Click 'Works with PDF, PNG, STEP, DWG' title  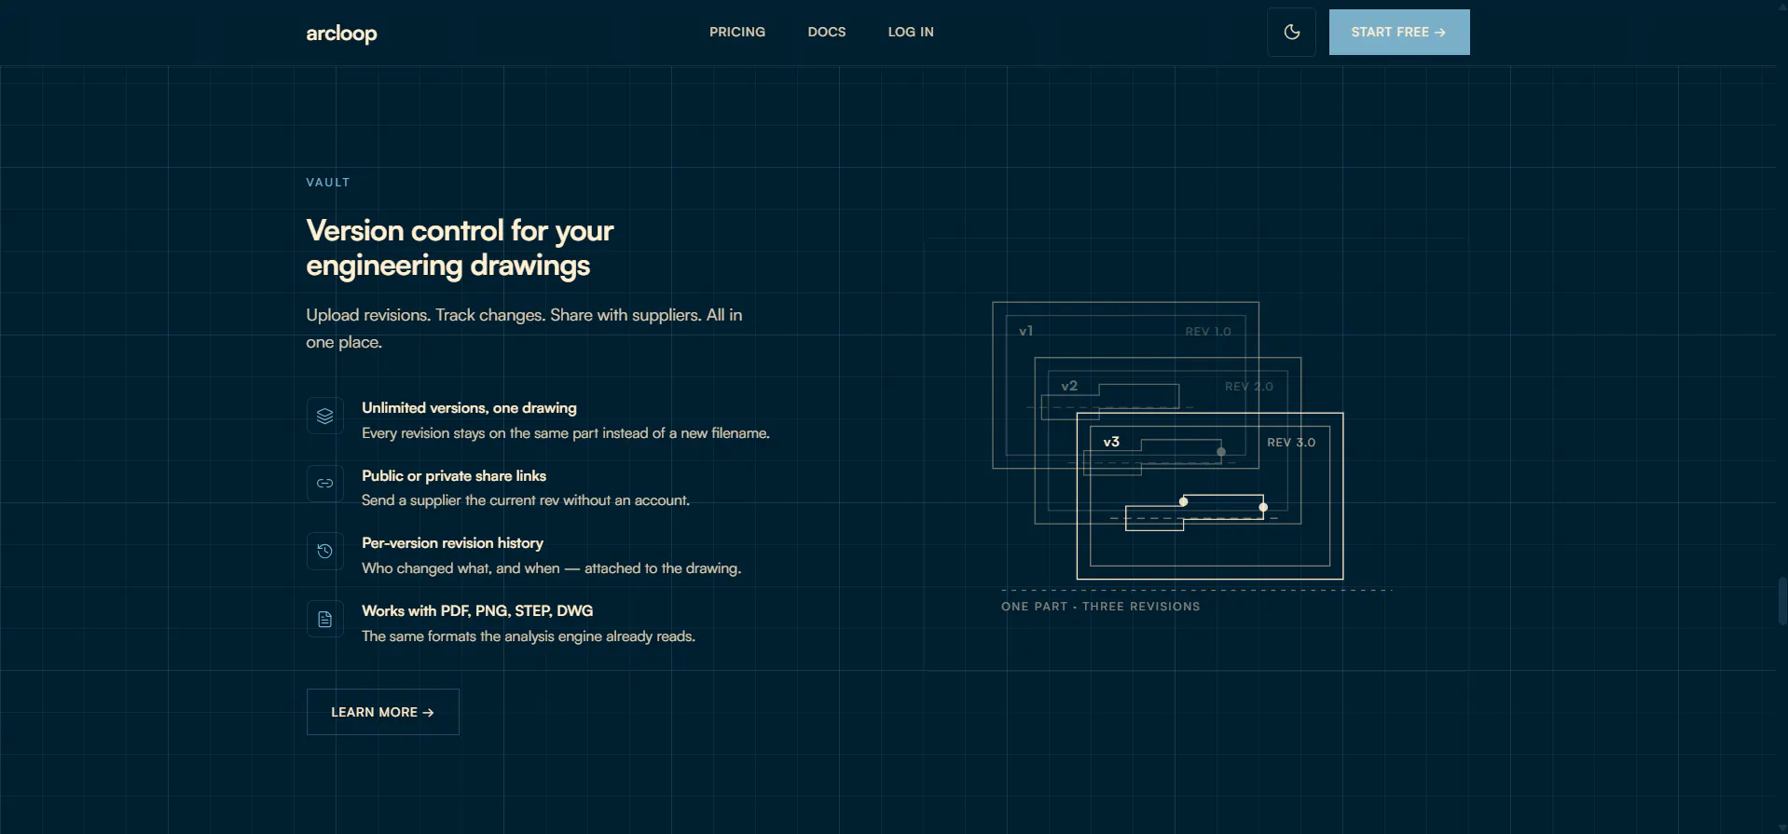[477, 611]
